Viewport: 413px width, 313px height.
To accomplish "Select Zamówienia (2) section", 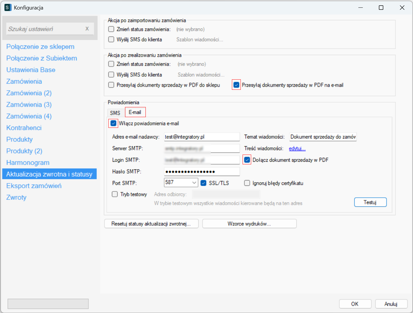I will [29, 93].
